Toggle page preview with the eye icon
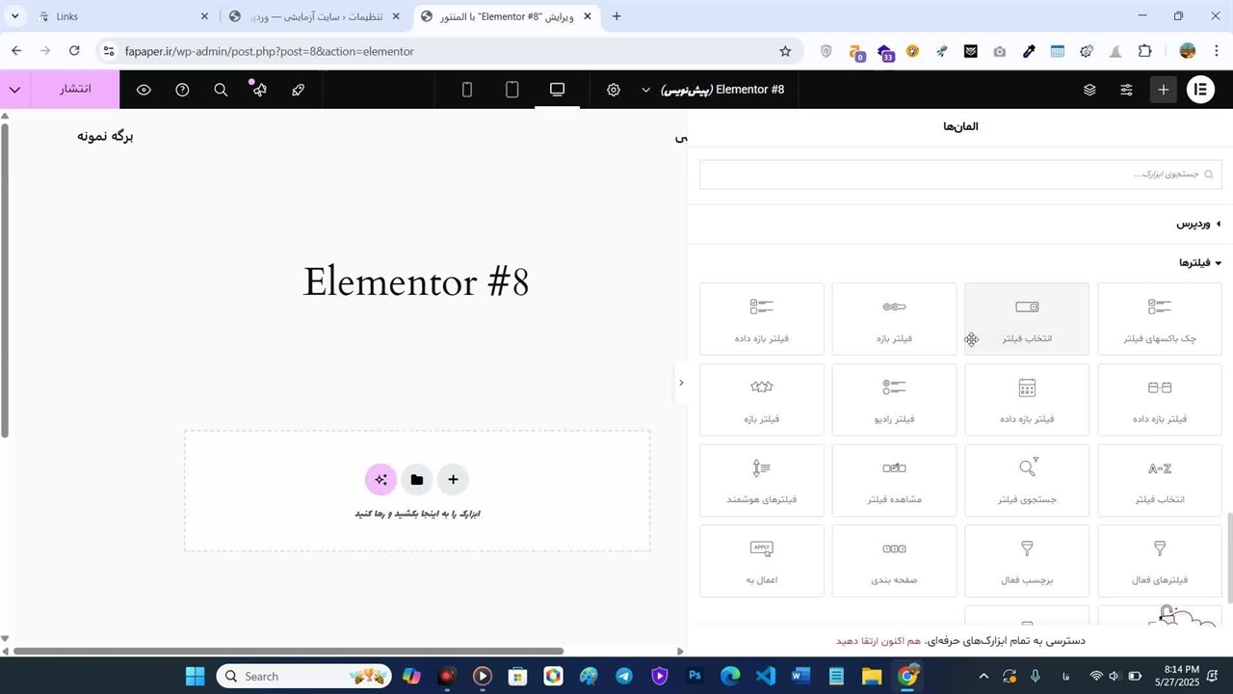The image size is (1233, 694). click(x=144, y=90)
